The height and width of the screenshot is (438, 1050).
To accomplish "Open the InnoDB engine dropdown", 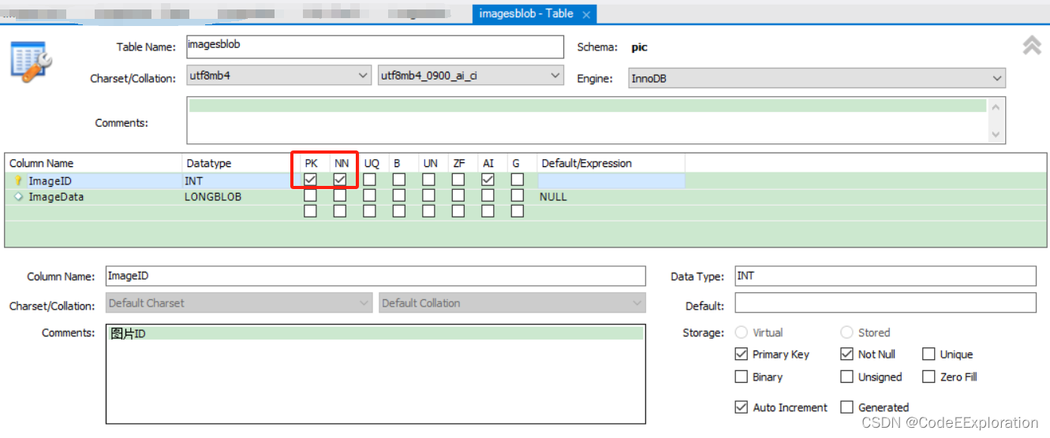I will [816, 79].
